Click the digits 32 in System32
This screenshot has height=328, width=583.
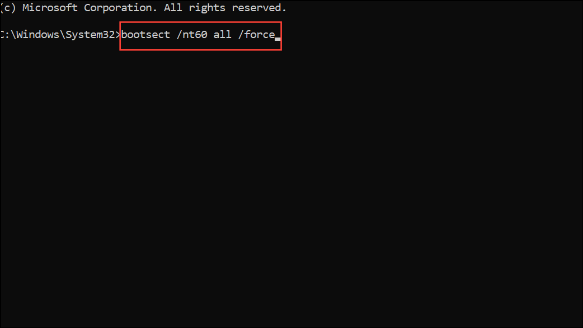pos(109,35)
